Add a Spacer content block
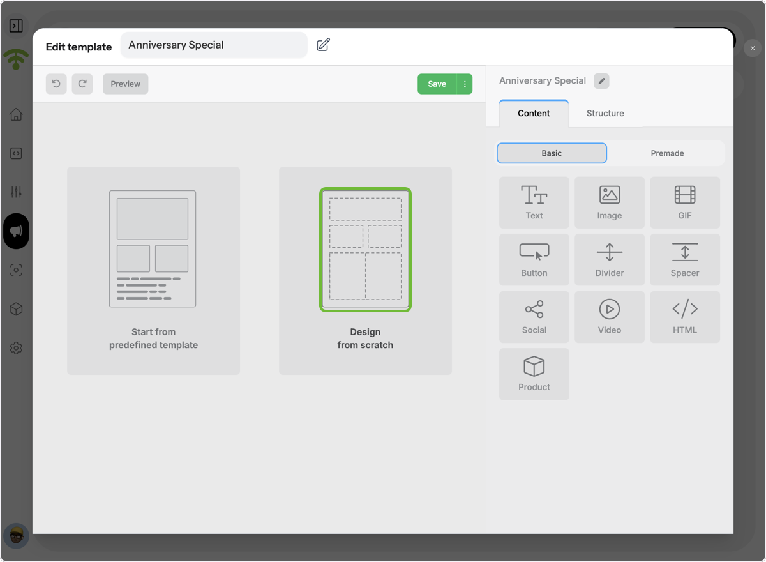Viewport: 766px width, 562px height. [685, 259]
